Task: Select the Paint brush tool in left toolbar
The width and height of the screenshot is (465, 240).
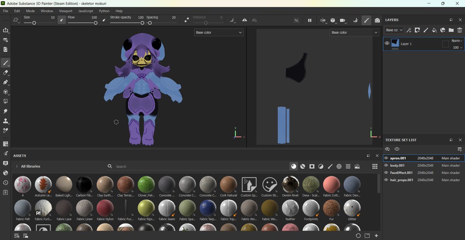Action: pyautogui.click(x=5, y=62)
